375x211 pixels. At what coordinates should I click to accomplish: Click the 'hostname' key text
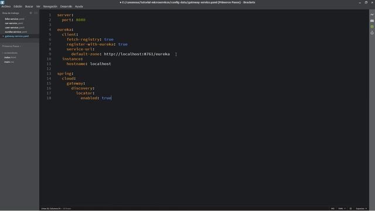tap(76, 64)
